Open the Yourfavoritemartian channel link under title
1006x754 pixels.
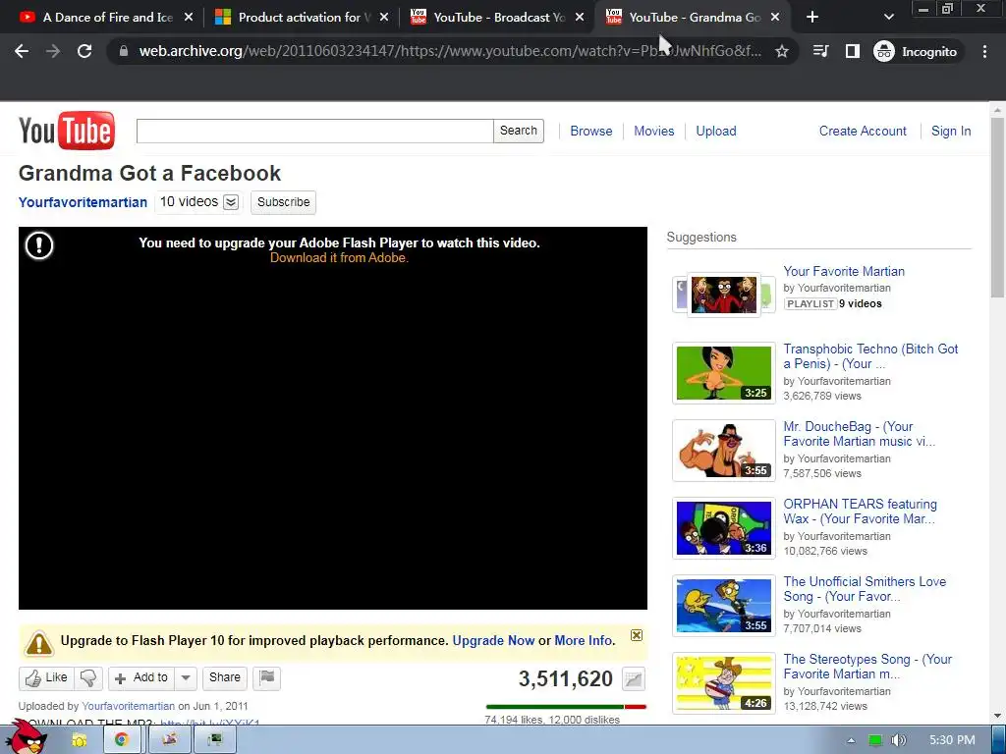click(83, 202)
